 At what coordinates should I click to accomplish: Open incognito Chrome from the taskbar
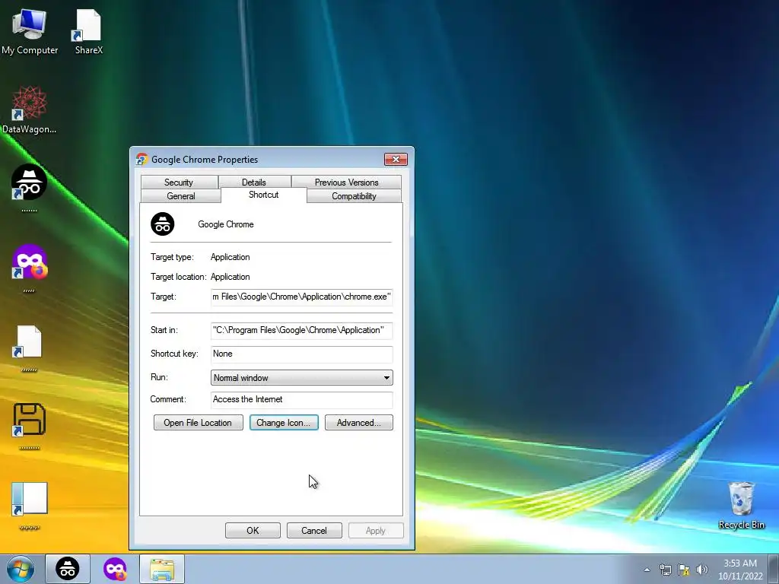67,569
